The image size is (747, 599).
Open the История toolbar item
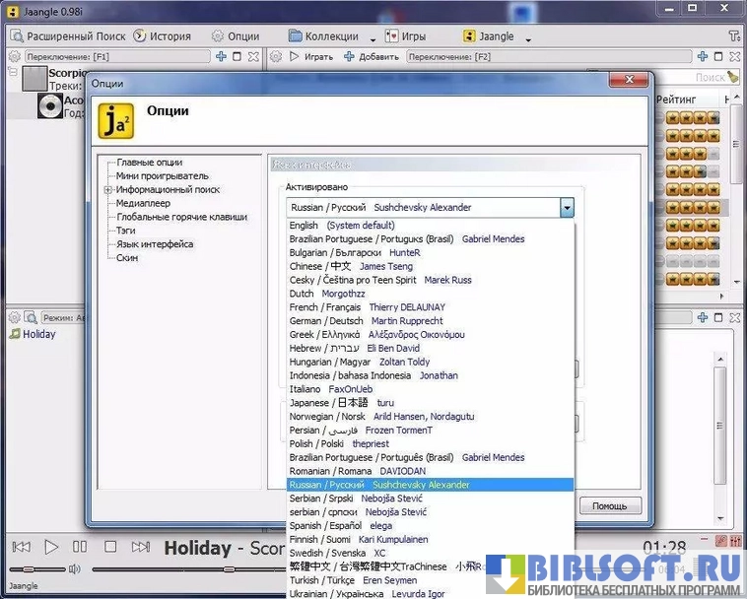pos(162,36)
